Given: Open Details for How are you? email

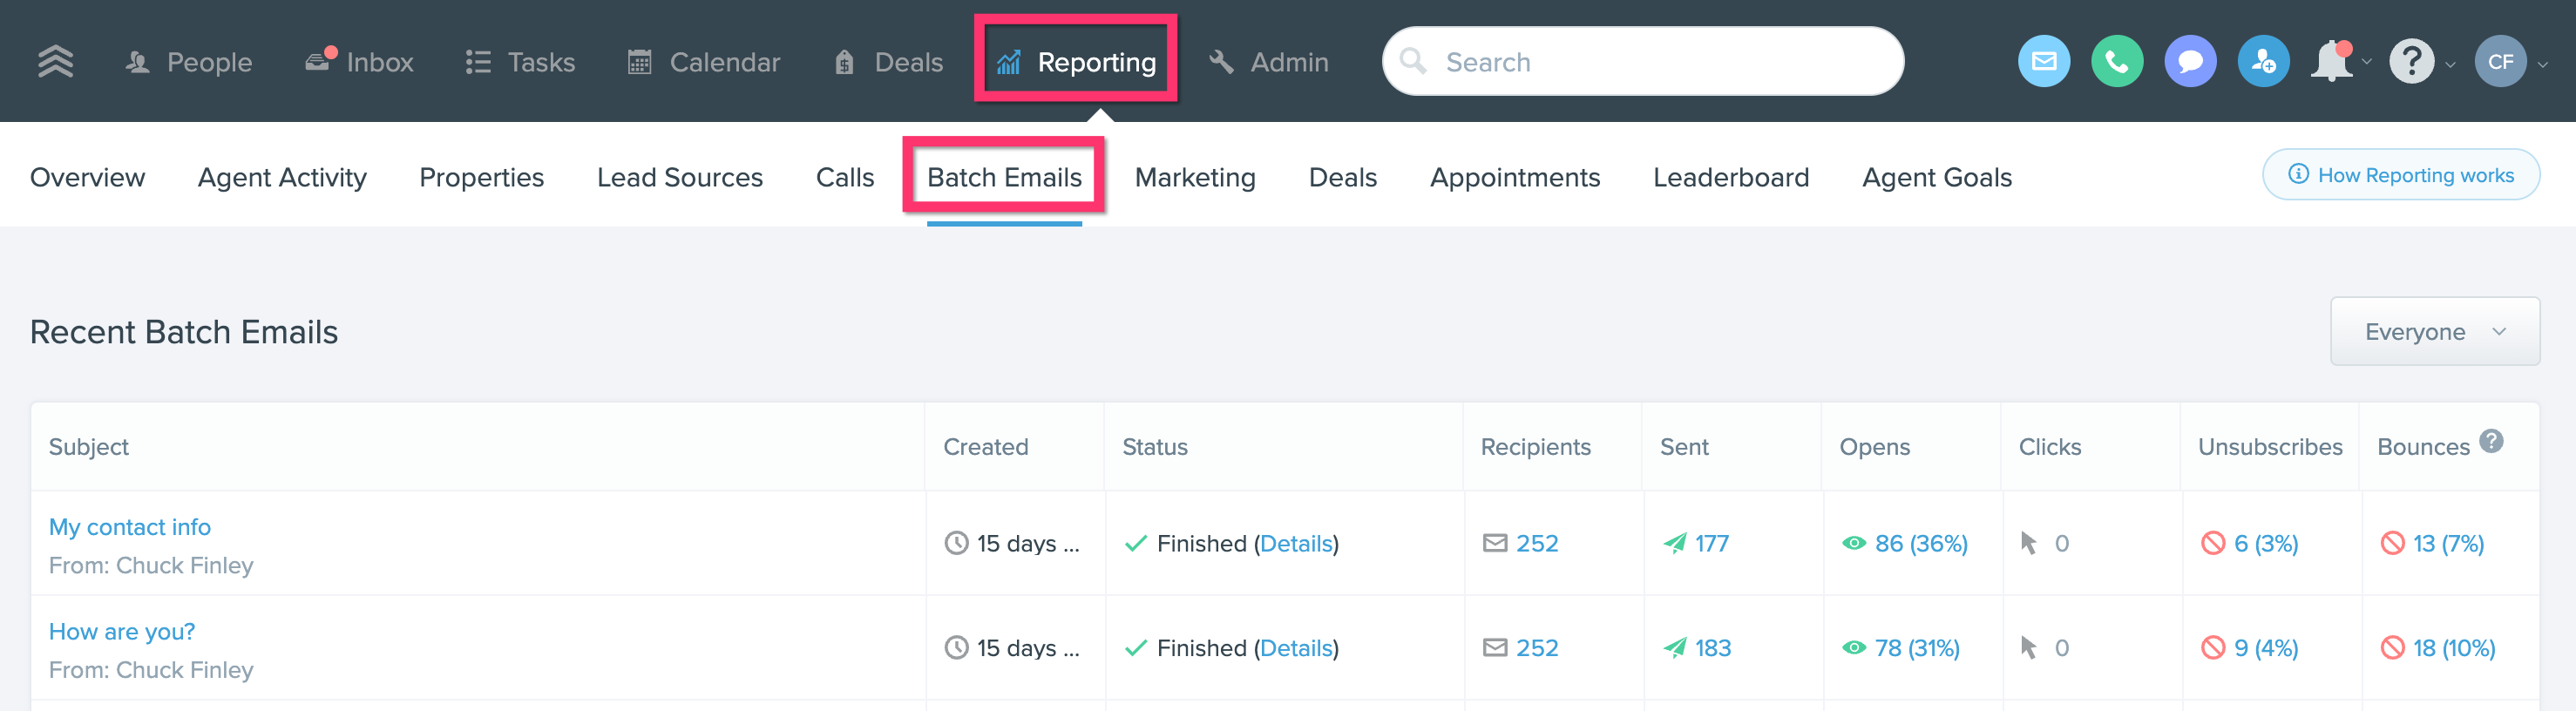Looking at the screenshot, I should point(1296,648).
